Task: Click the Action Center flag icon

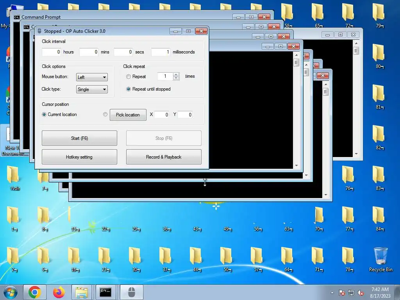Action: [342, 293]
